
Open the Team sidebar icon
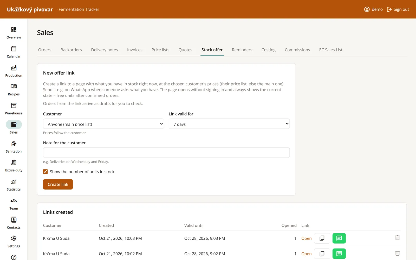[14, 201]
